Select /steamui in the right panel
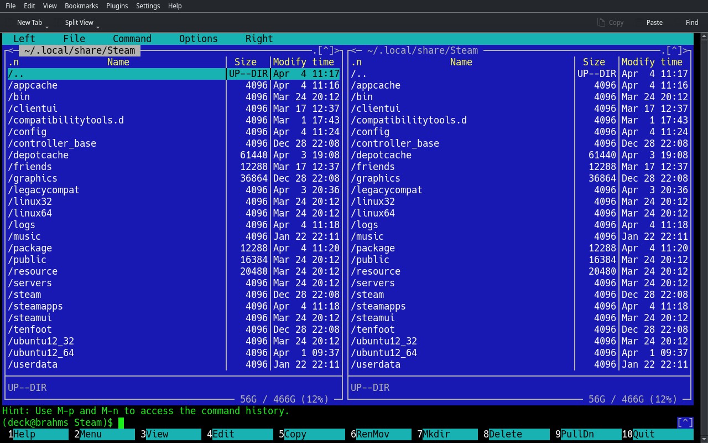Screen dimensions: 708x443 point(519,318)
